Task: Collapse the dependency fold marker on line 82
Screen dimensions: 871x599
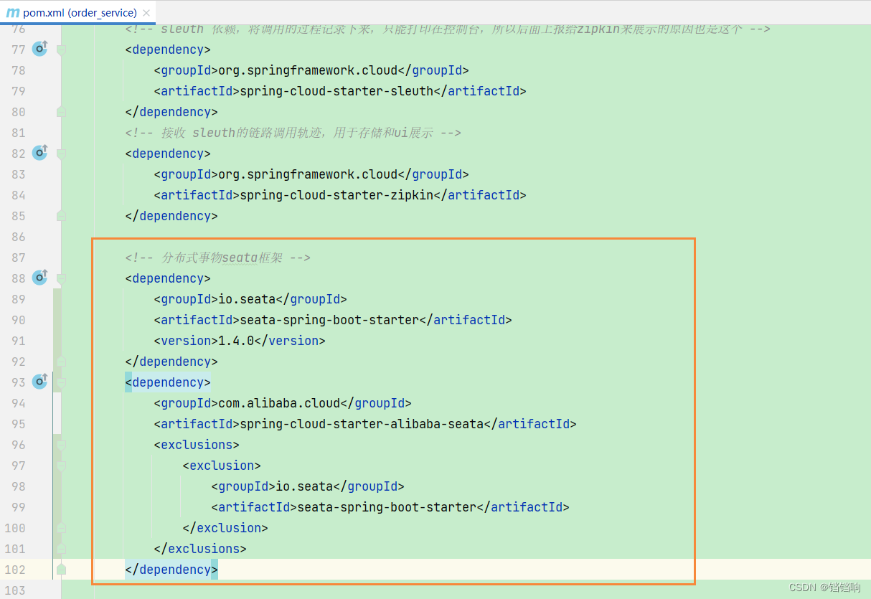Action: pos(61,154)
